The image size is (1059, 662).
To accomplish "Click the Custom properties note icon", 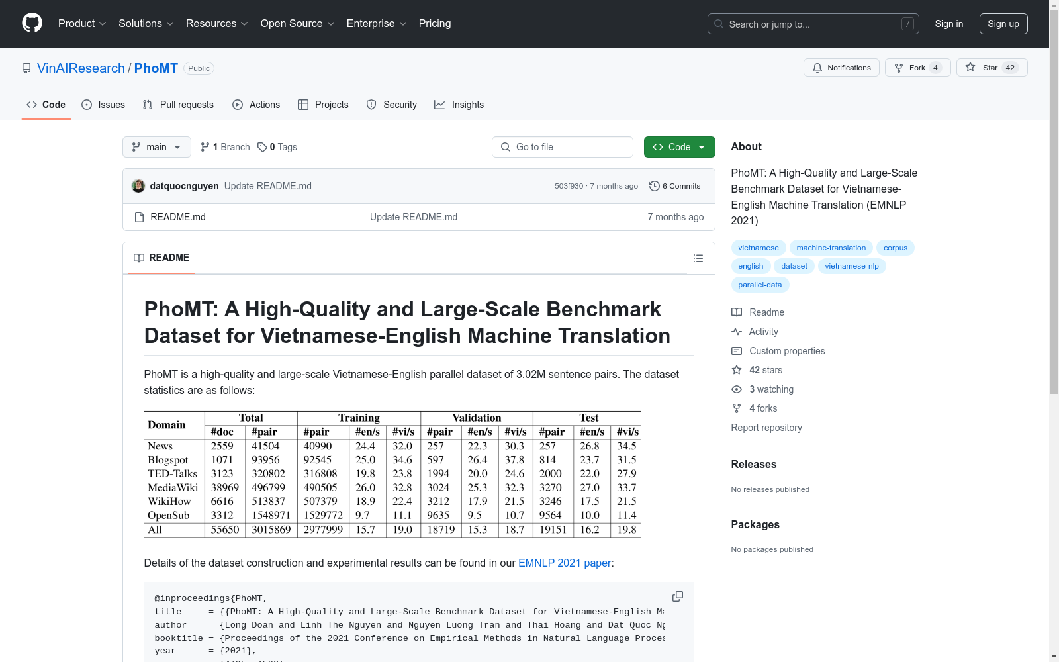I will [x=737, y=351].
